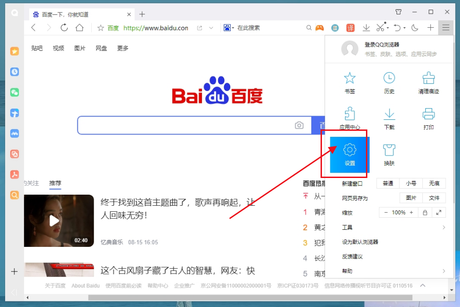Click the zoom lock icon

[x=425, y=213]
